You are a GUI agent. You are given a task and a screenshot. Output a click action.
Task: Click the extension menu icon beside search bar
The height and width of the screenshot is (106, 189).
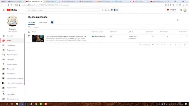pyautogui.click(x=117, y=10)
